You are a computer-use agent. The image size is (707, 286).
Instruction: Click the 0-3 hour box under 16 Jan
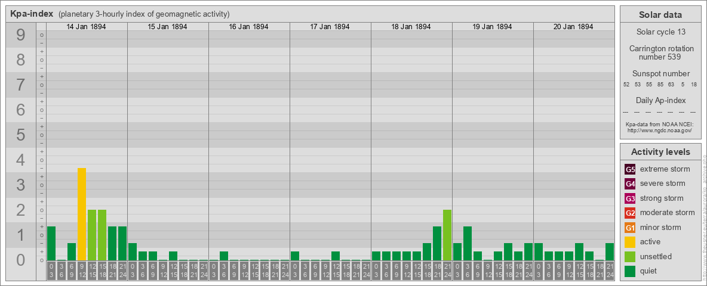(214, 271)
